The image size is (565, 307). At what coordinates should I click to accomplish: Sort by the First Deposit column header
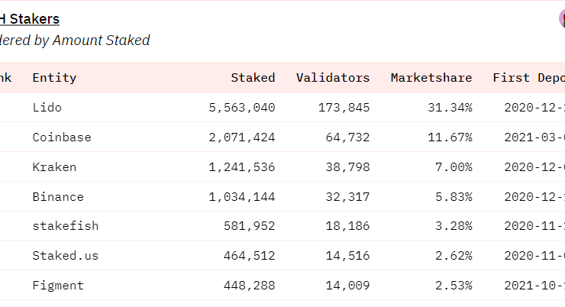[x=529, y=78]
